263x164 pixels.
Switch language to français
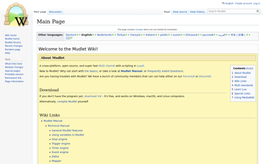pos(135,35)
